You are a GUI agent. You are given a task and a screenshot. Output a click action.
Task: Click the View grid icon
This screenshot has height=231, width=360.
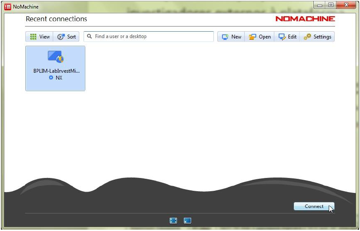click(x=33, y=37)
